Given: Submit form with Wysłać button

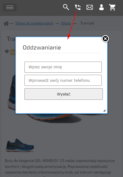Looking at the screenshot, I should click(x=64, y=94).
